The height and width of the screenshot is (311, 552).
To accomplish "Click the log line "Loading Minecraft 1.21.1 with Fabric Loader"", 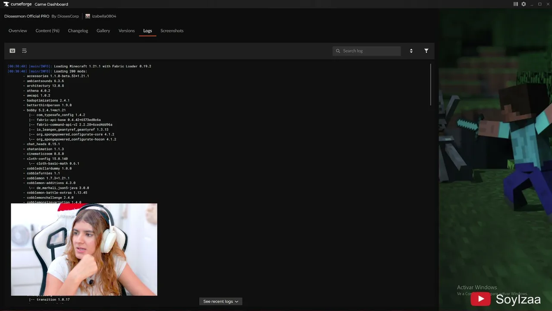I will tap(103, 67).
